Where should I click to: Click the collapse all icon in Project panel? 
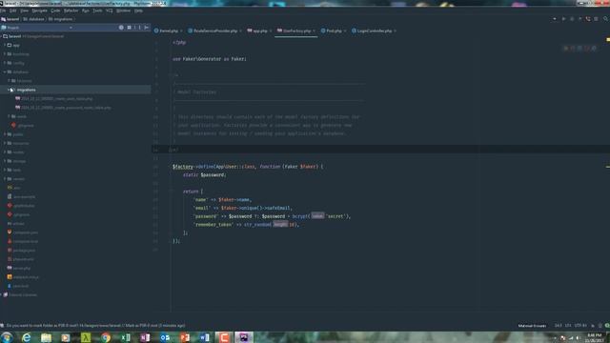click(x=130, y=28)
